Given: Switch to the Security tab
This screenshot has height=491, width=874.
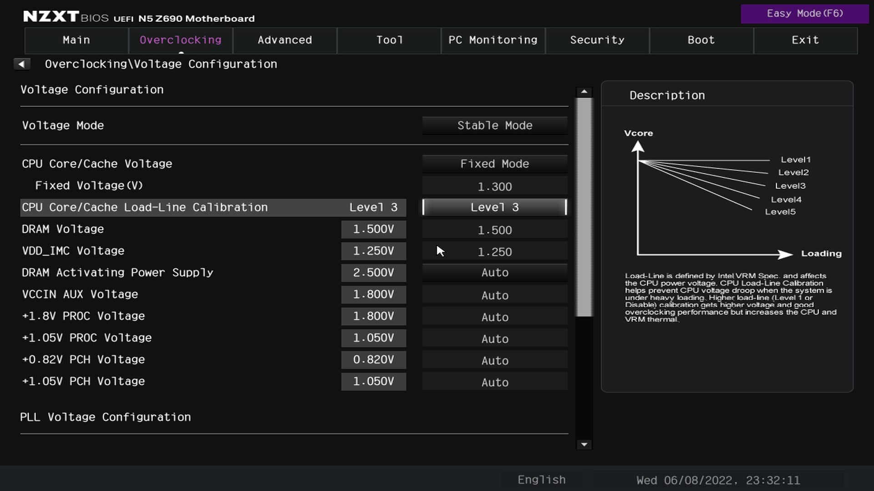Looking at the screenshot, I should click(597, 40).
